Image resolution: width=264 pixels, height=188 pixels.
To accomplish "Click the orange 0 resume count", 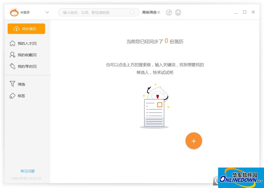I will click(166, 41).
